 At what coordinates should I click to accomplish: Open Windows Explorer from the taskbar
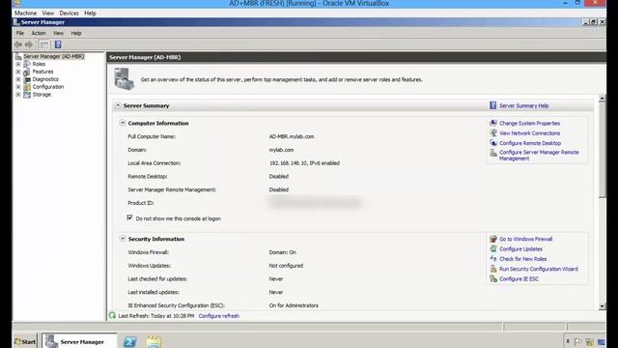154,341
